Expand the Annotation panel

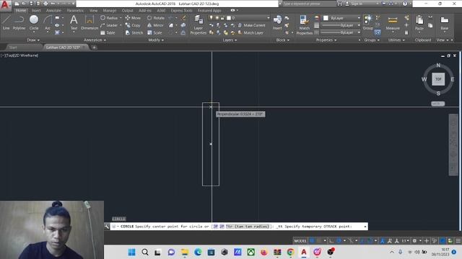[95, 40]
